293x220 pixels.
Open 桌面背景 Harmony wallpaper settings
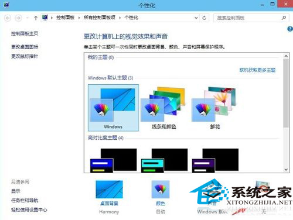[109, 189]
